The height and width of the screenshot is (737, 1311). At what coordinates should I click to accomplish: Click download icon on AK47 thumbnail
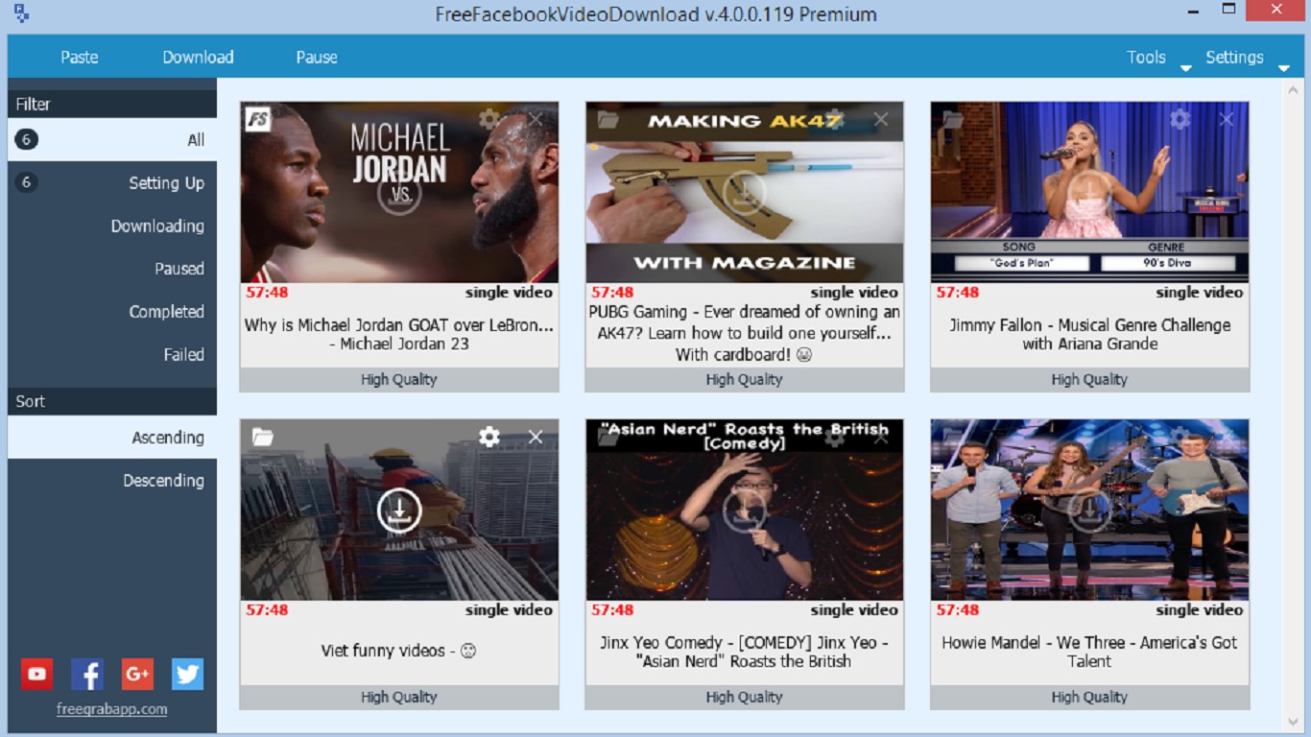(x=745, y=193)
